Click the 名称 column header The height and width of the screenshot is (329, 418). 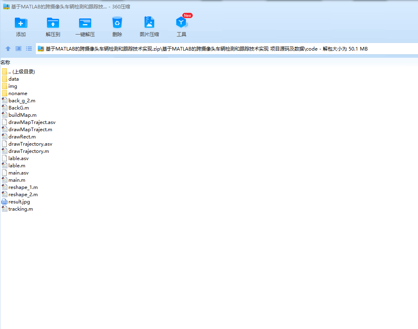tap(5, 62)
